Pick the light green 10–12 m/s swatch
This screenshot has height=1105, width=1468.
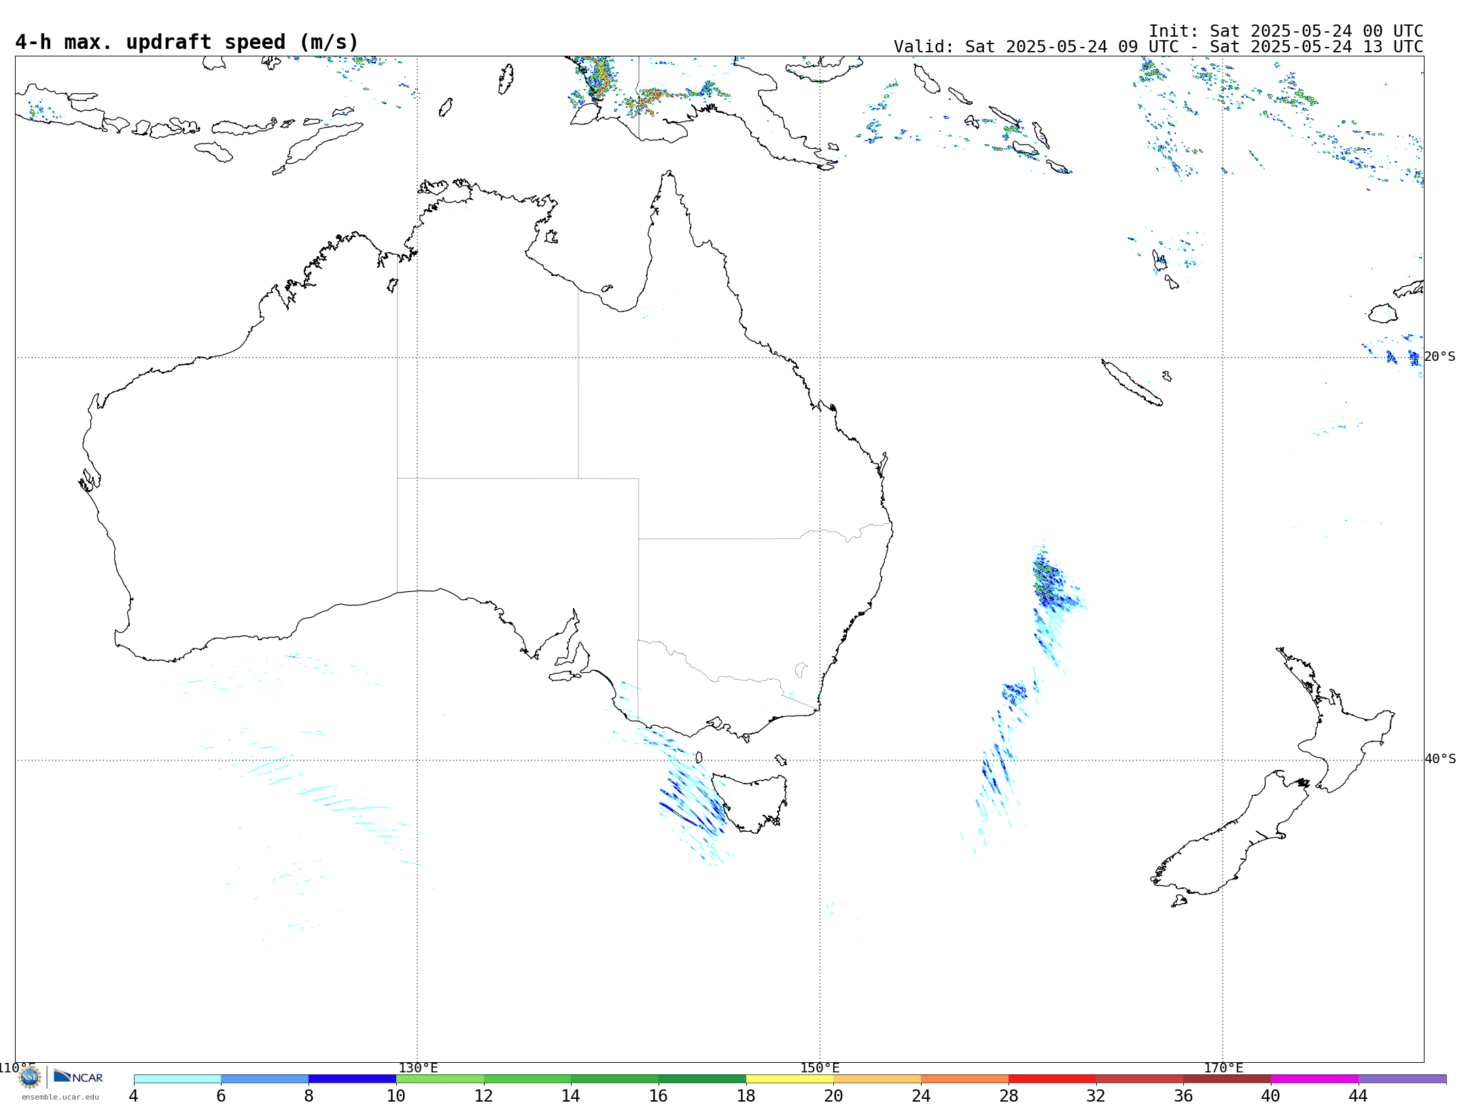tap(440, 1079)
